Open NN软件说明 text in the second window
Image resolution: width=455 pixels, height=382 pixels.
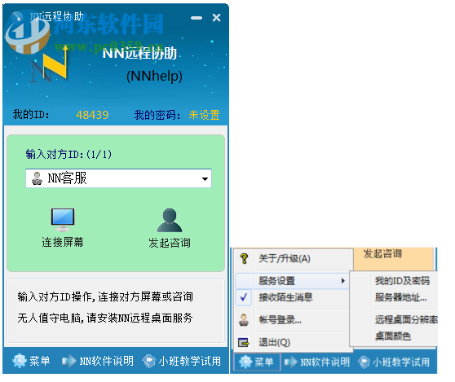[325, 362]
